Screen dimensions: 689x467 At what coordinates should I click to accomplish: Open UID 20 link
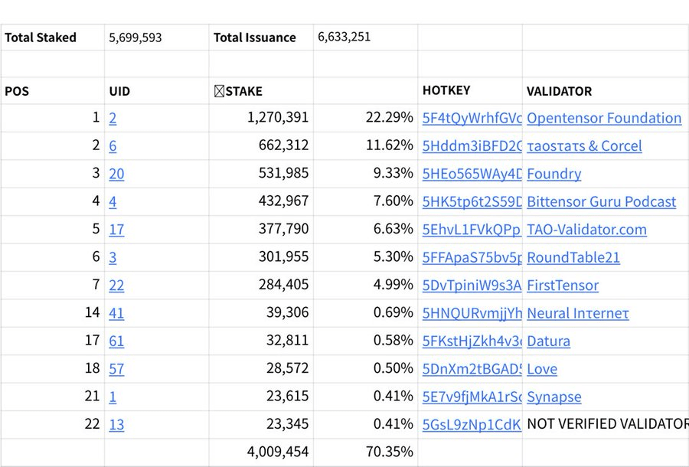coord(116,174)
